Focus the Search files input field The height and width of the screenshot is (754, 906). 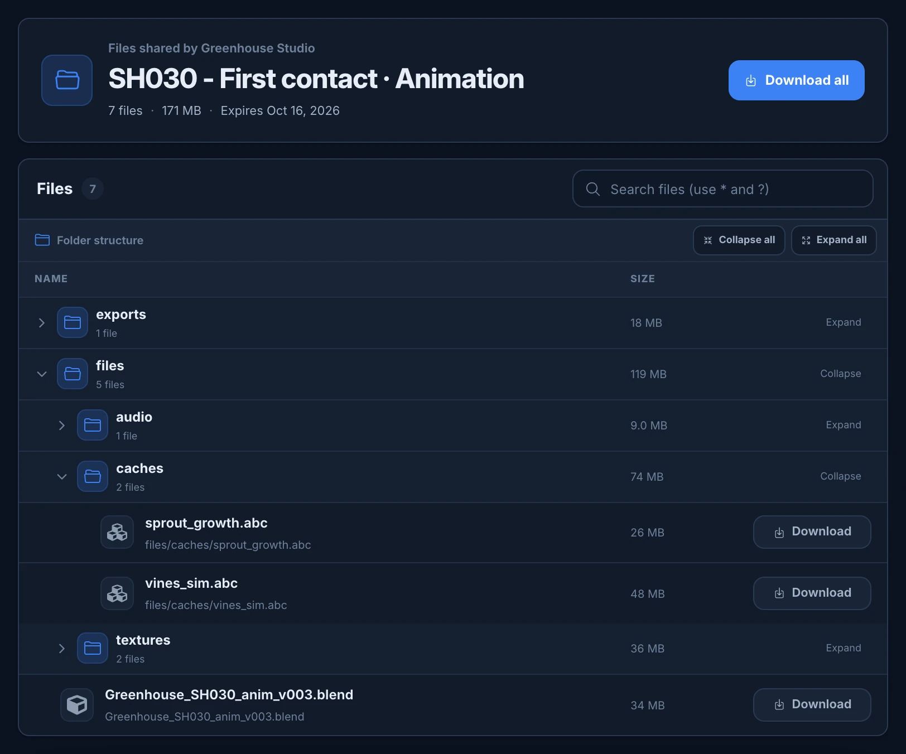[x=722, y=188]
